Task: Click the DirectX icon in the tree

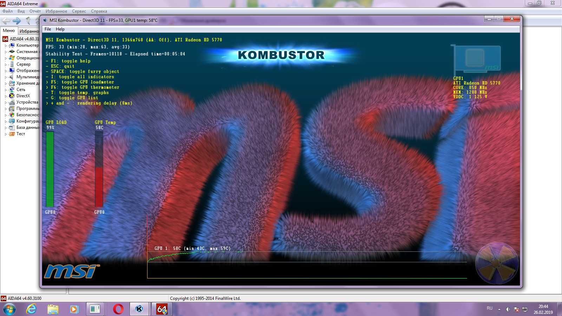Action: [12, 96]
